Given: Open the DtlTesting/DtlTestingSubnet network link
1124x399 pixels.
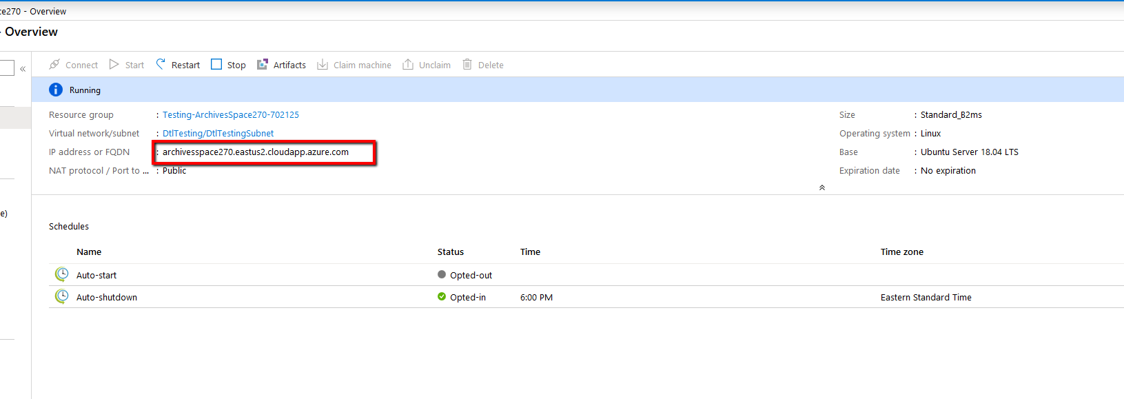Looking at the screenshot, I should pyautogui.click(x=218, y=134).
